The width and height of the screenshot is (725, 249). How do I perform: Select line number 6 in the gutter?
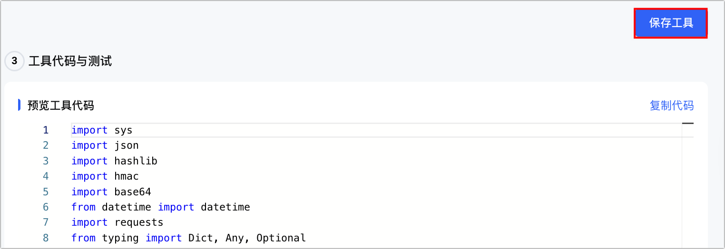46,207
